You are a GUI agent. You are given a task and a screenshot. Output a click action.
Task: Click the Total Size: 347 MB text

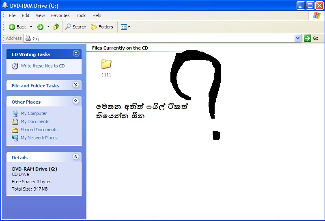pos(30,189)
